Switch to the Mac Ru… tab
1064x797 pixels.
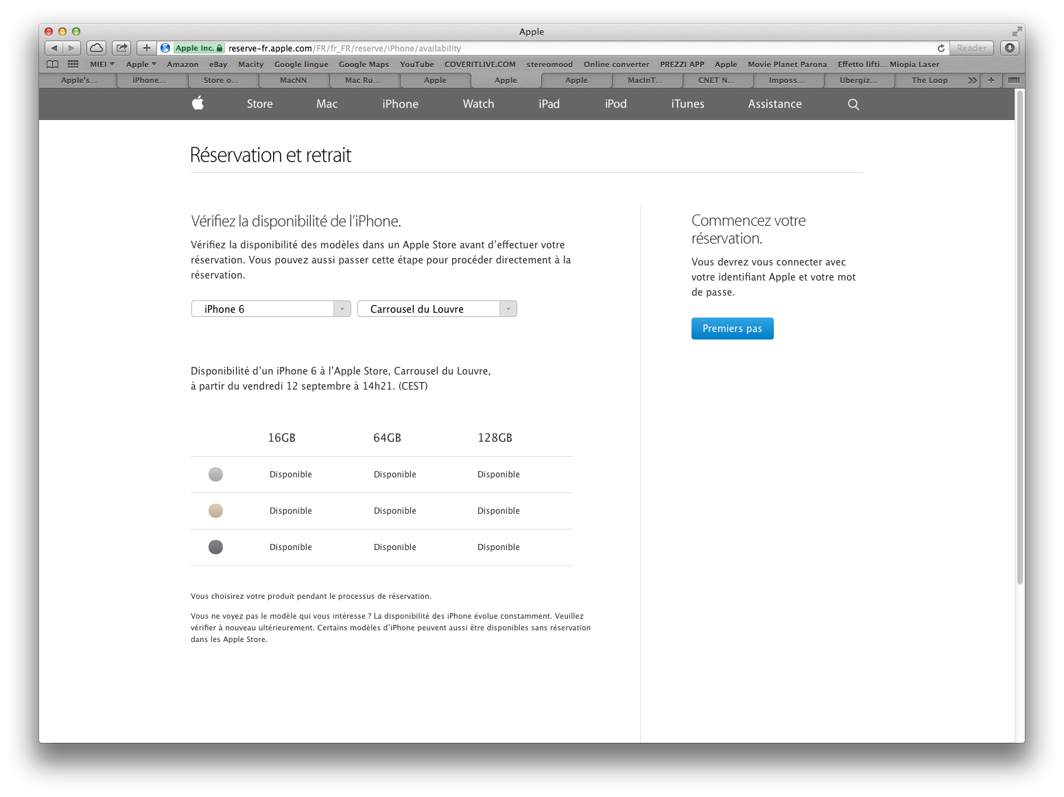(x=363, y=80)
